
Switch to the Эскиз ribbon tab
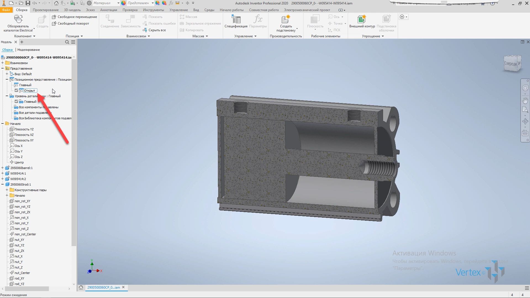click(90, 10)
